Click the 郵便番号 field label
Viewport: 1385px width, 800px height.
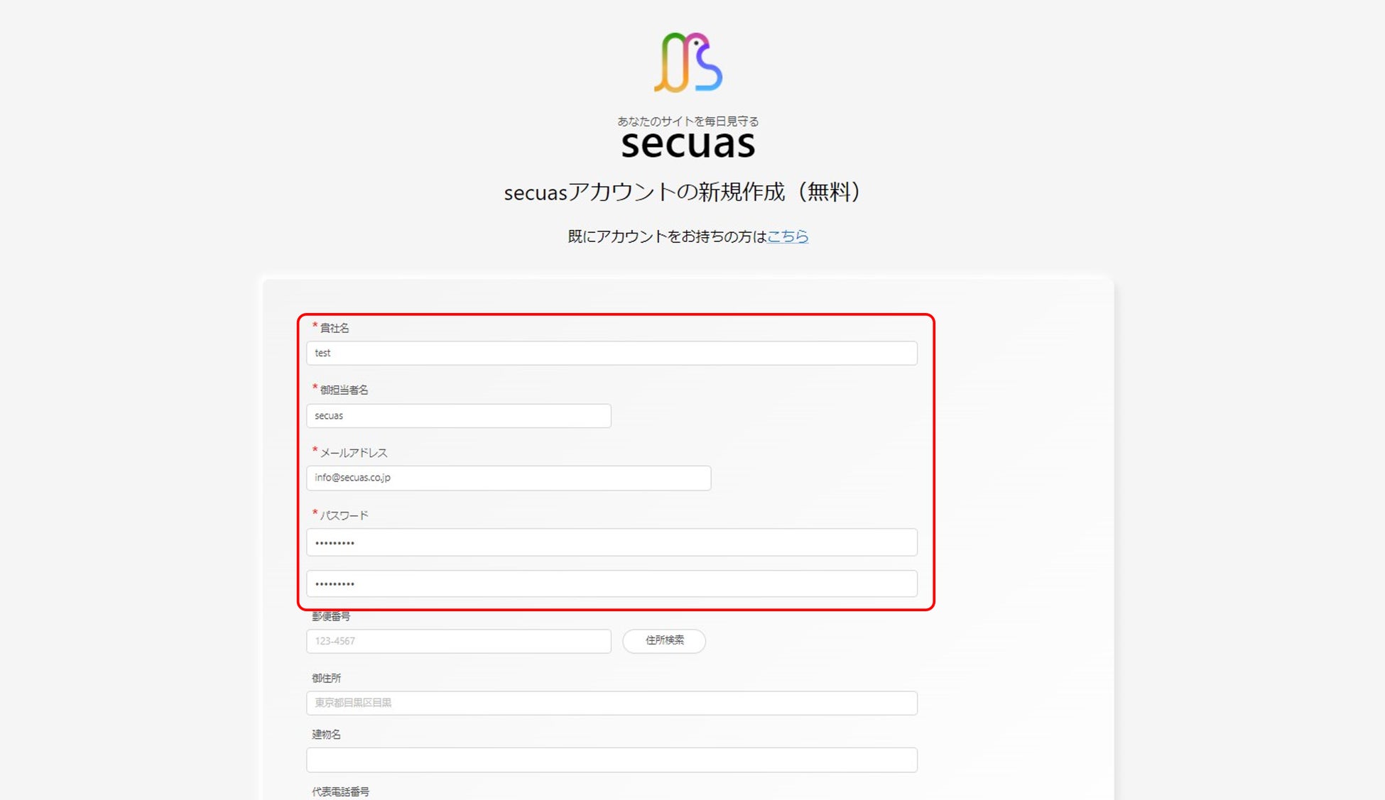(331, 616)
